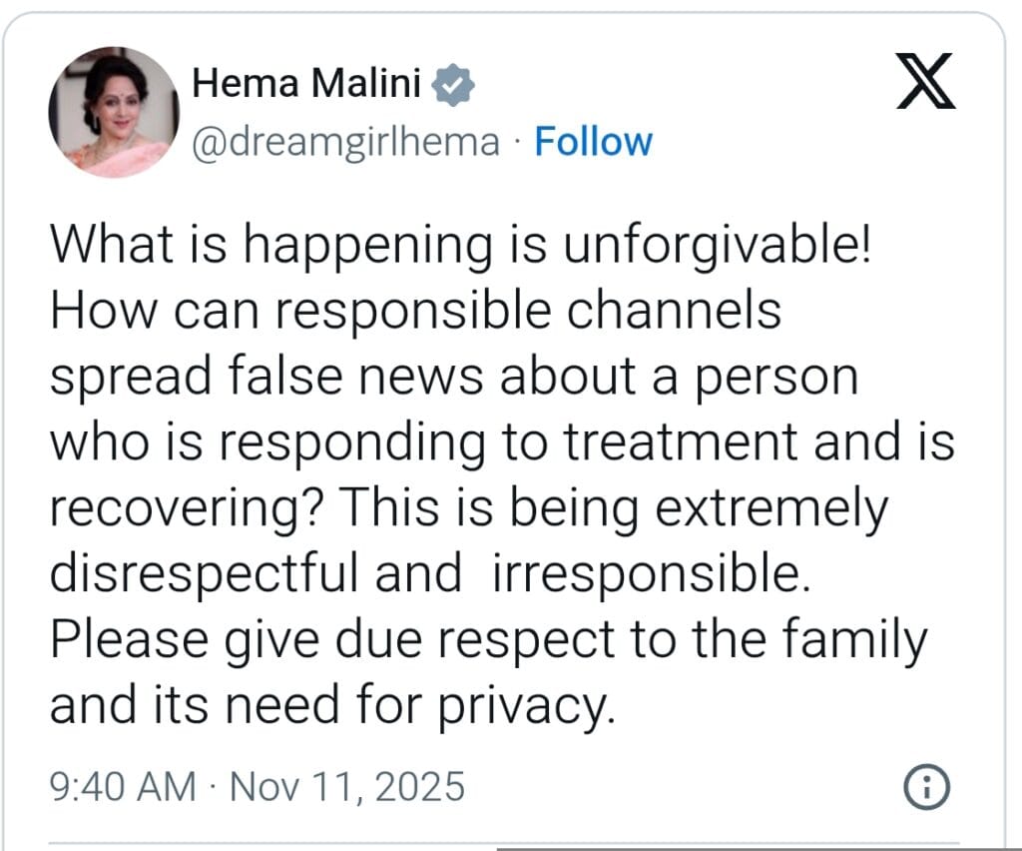Select the line "How can responsible channels"

(x=415, y=311)
